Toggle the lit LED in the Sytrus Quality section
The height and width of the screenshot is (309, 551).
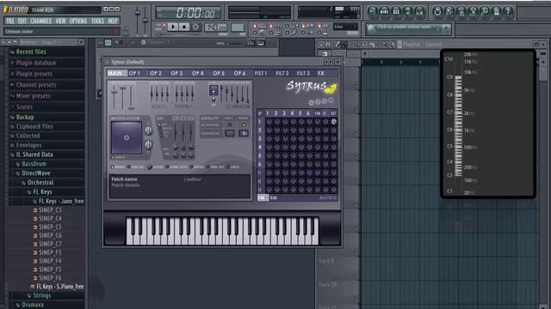click(244, 125)
